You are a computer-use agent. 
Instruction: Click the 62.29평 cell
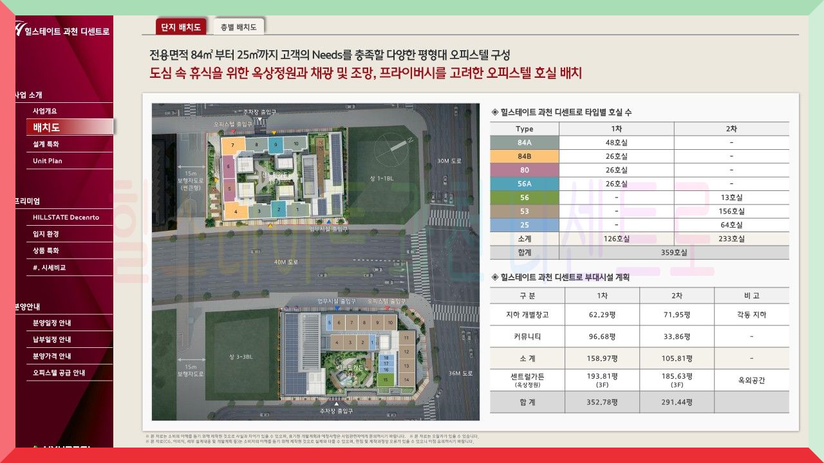click(603, 315)
